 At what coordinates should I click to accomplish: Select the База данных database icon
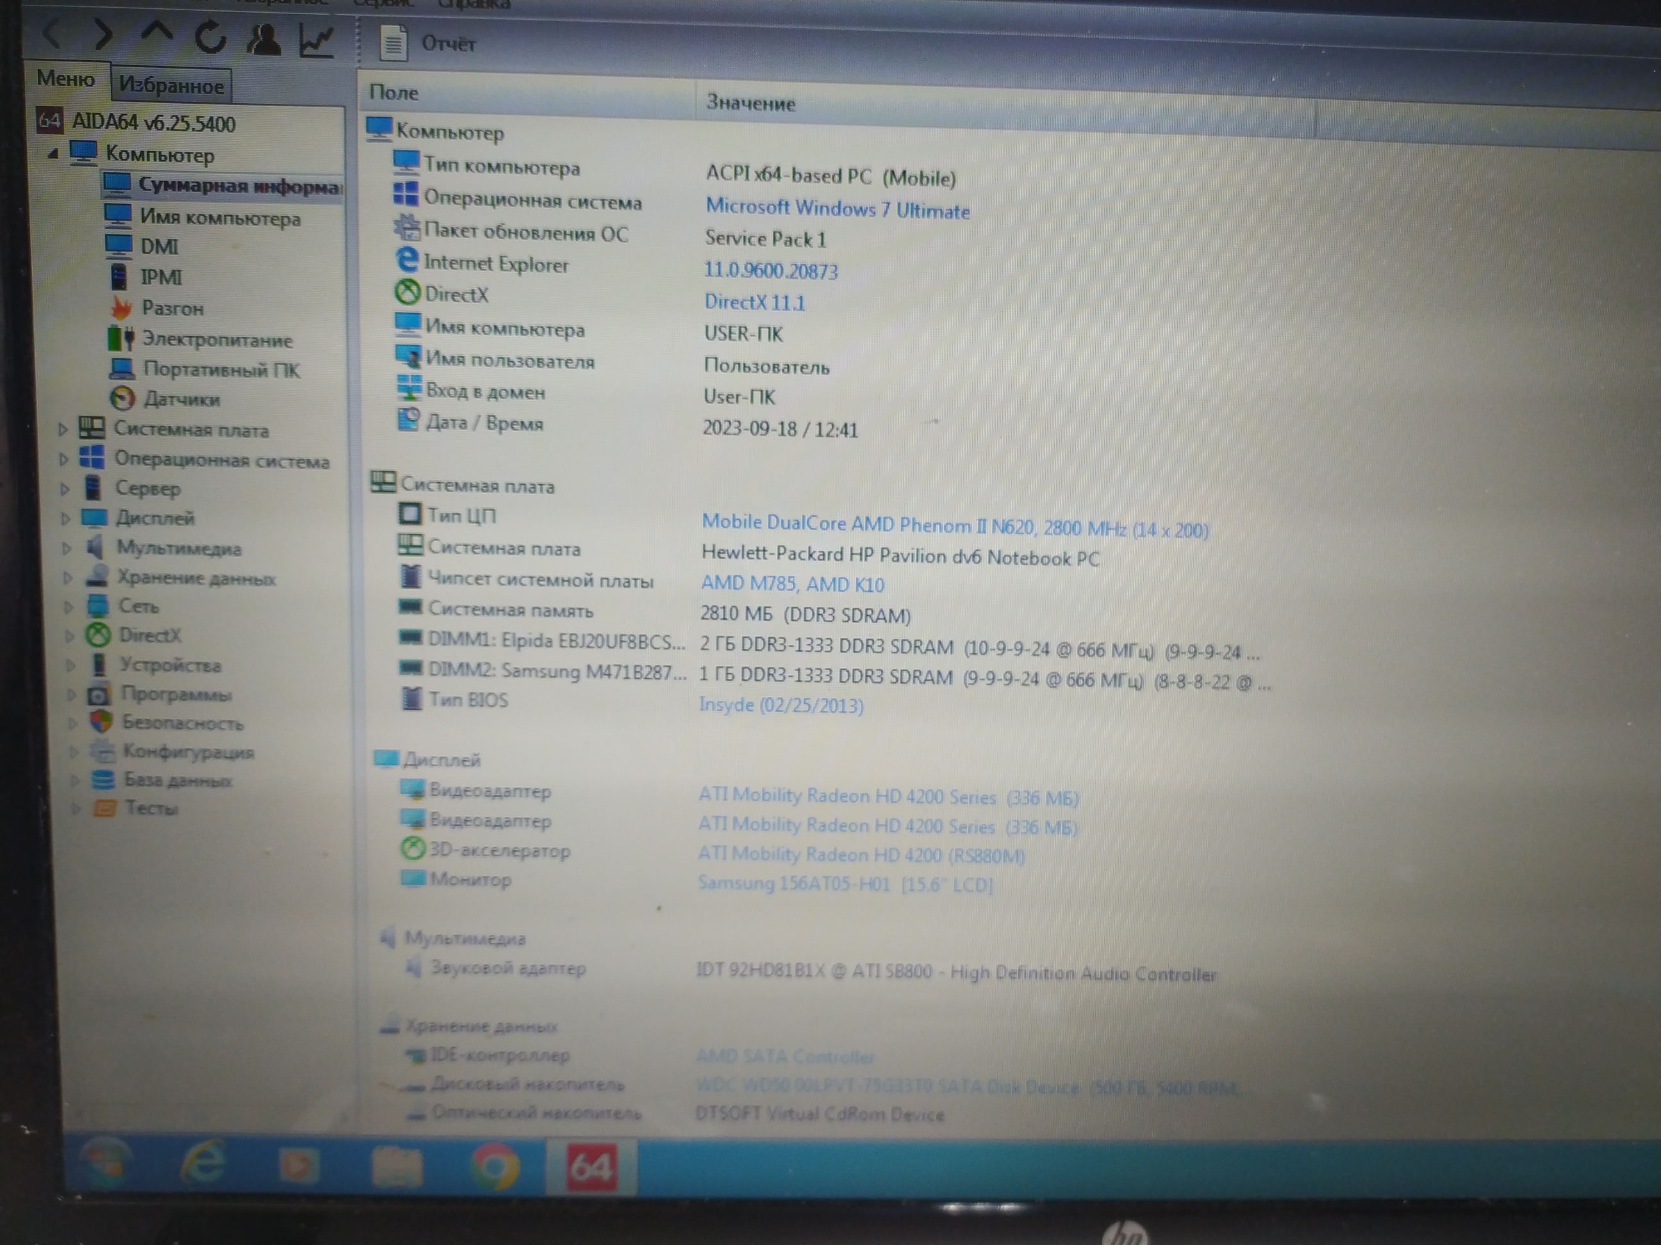[103, 779]
